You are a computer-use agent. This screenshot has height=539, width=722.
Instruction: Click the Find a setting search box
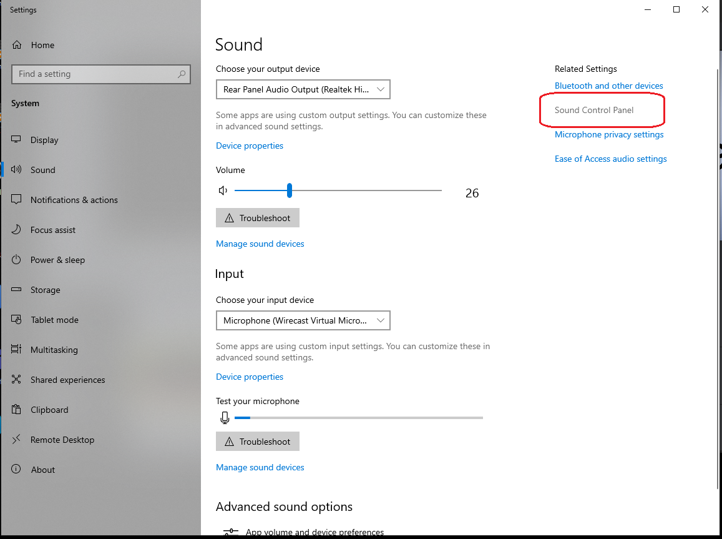pyautogui.click(x=101, y=74)
